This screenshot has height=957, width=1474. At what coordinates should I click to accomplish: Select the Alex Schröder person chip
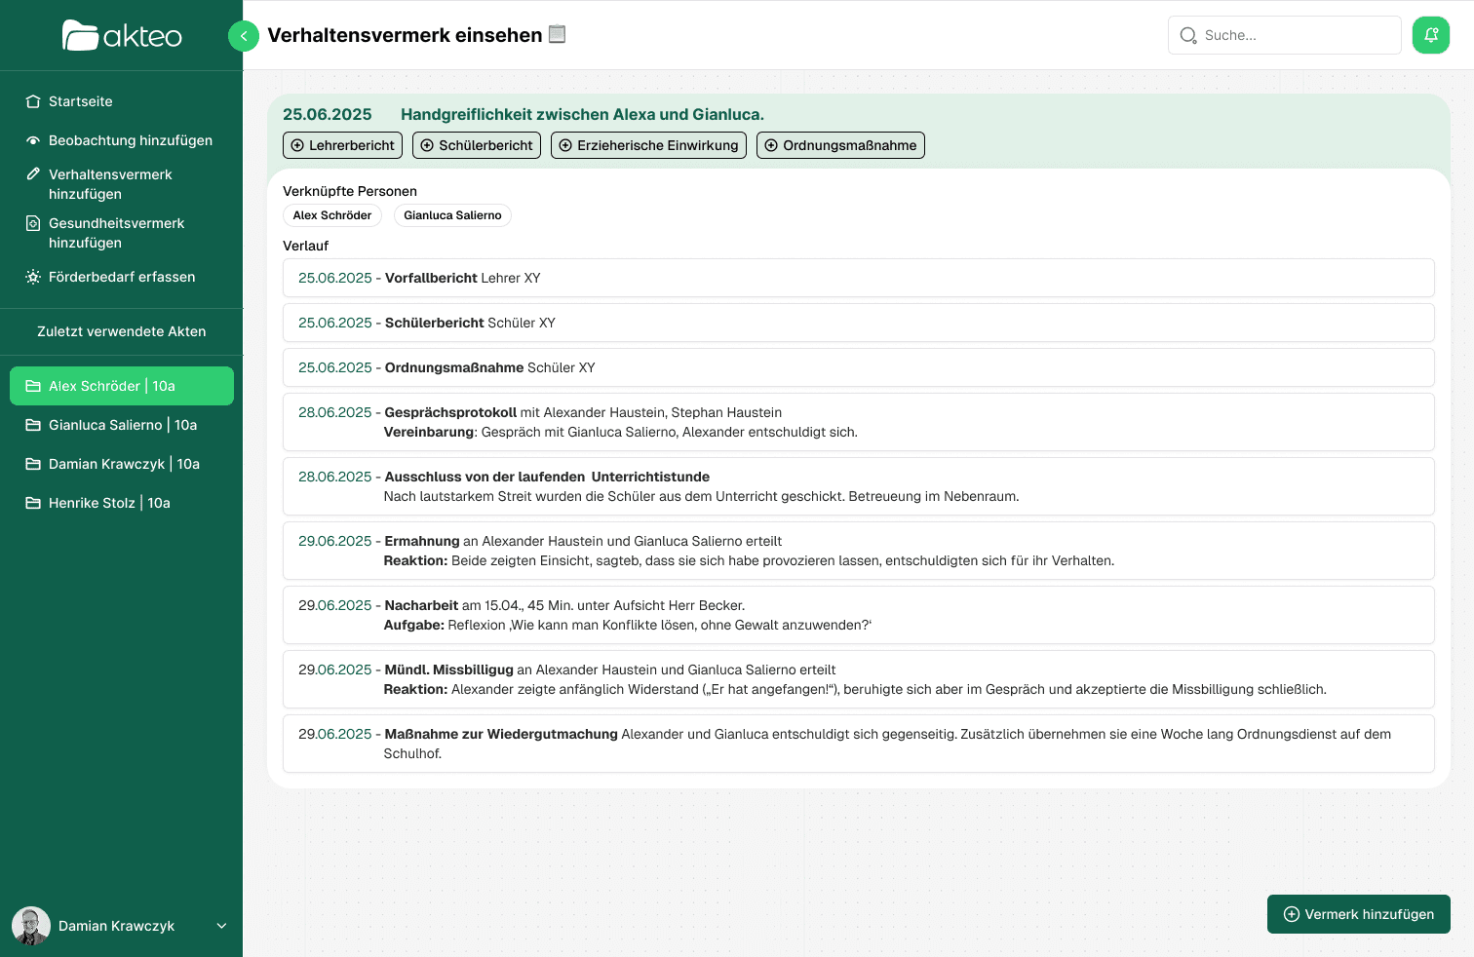pyautogui.click(x=332, y=215)
